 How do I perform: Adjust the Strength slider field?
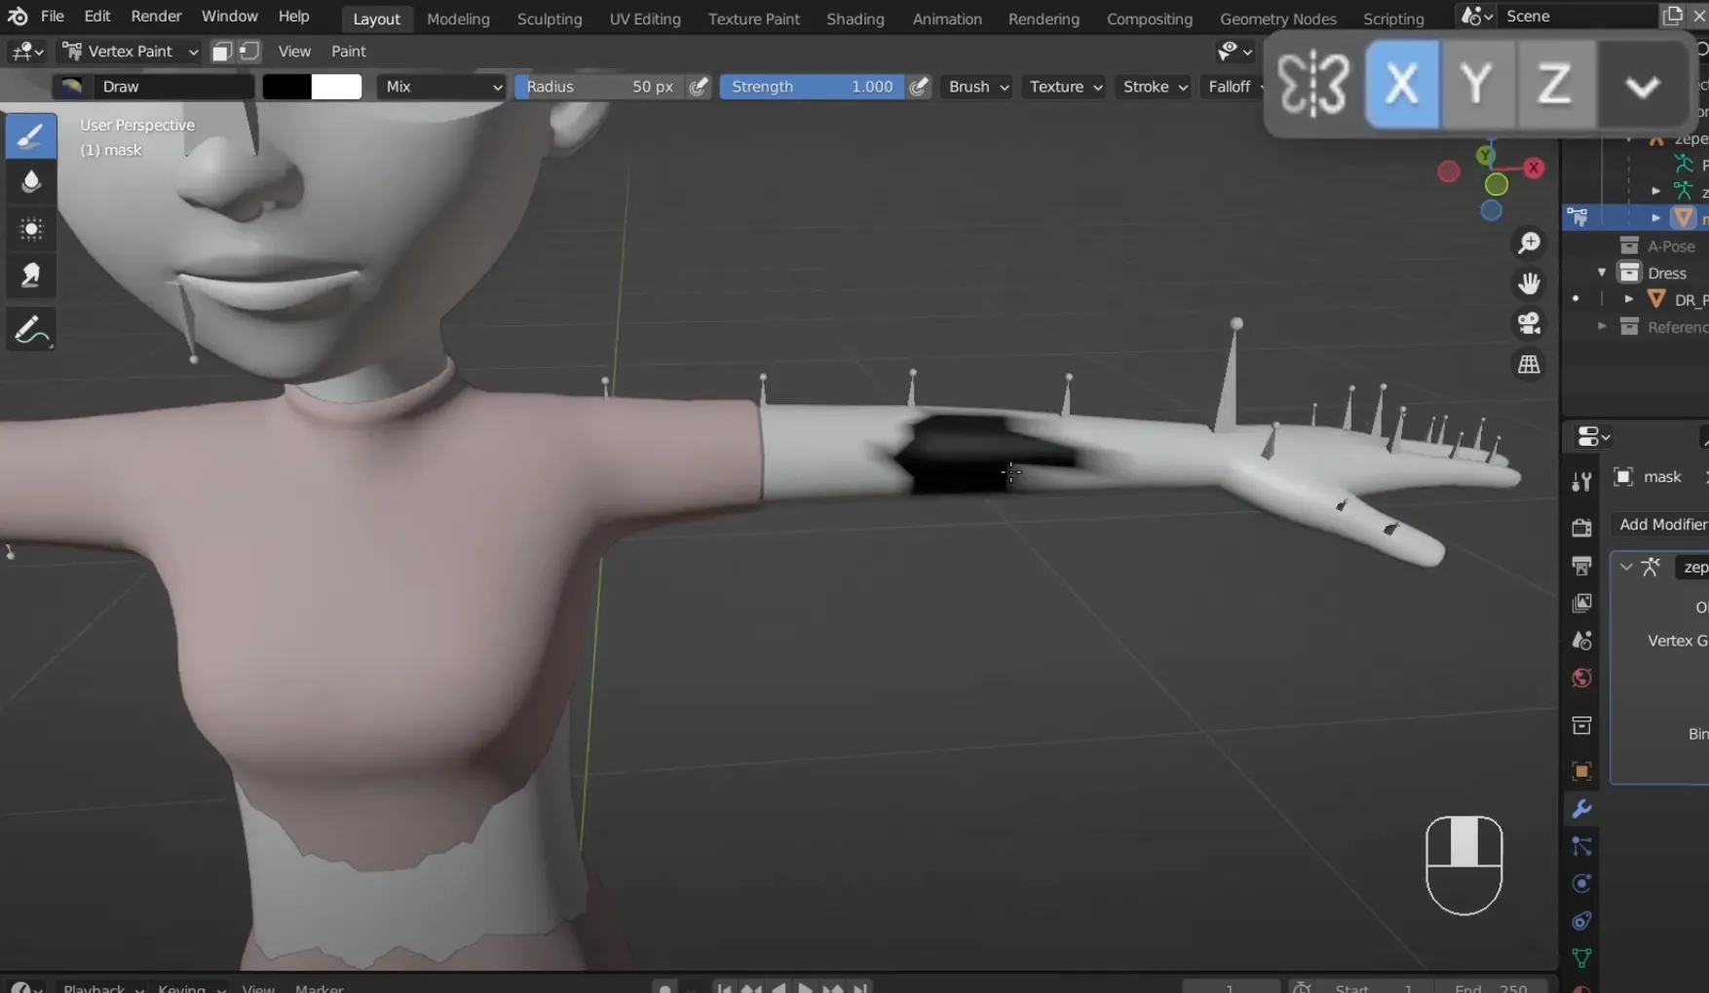(x=812, y=87)
